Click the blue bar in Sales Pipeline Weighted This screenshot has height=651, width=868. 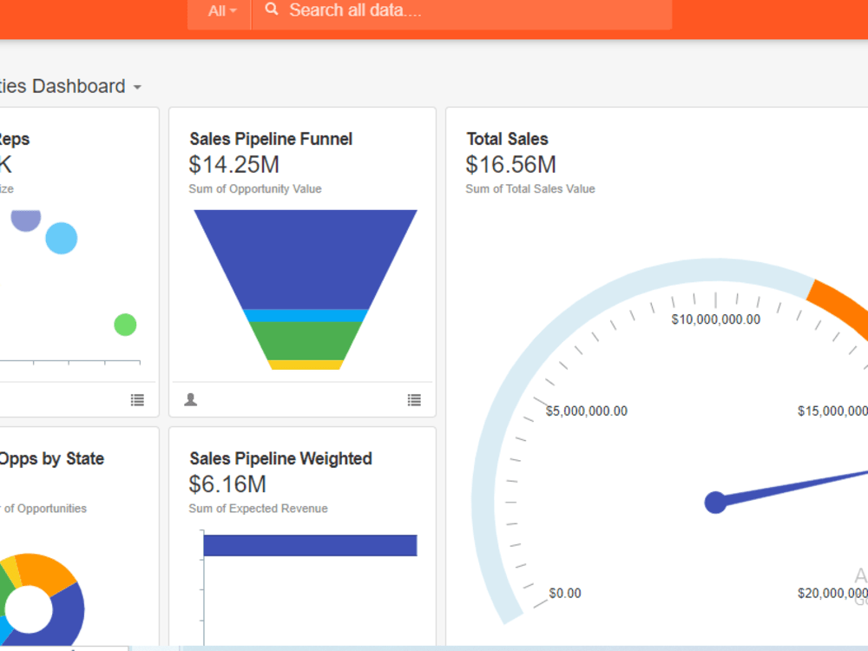(310, 545)
